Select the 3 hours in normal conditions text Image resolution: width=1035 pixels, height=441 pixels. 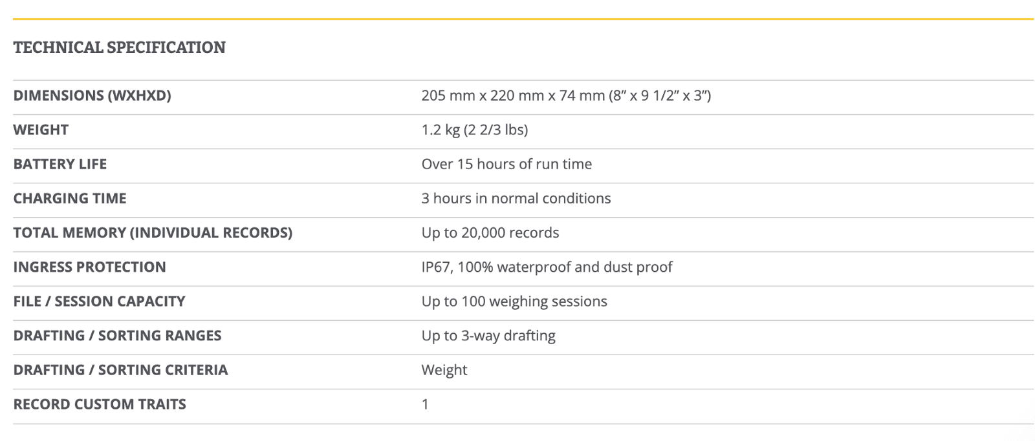coord(516,198)
